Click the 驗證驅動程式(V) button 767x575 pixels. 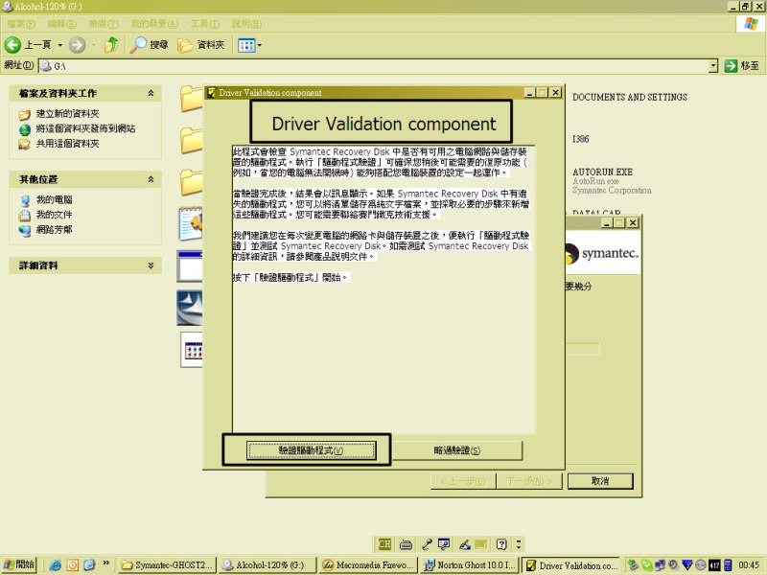click(x=311, y=450)
